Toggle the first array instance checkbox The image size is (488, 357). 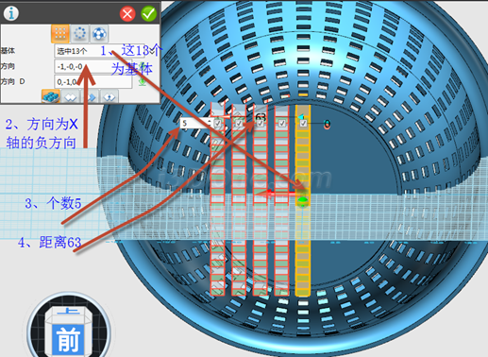(x=217, y=123)
